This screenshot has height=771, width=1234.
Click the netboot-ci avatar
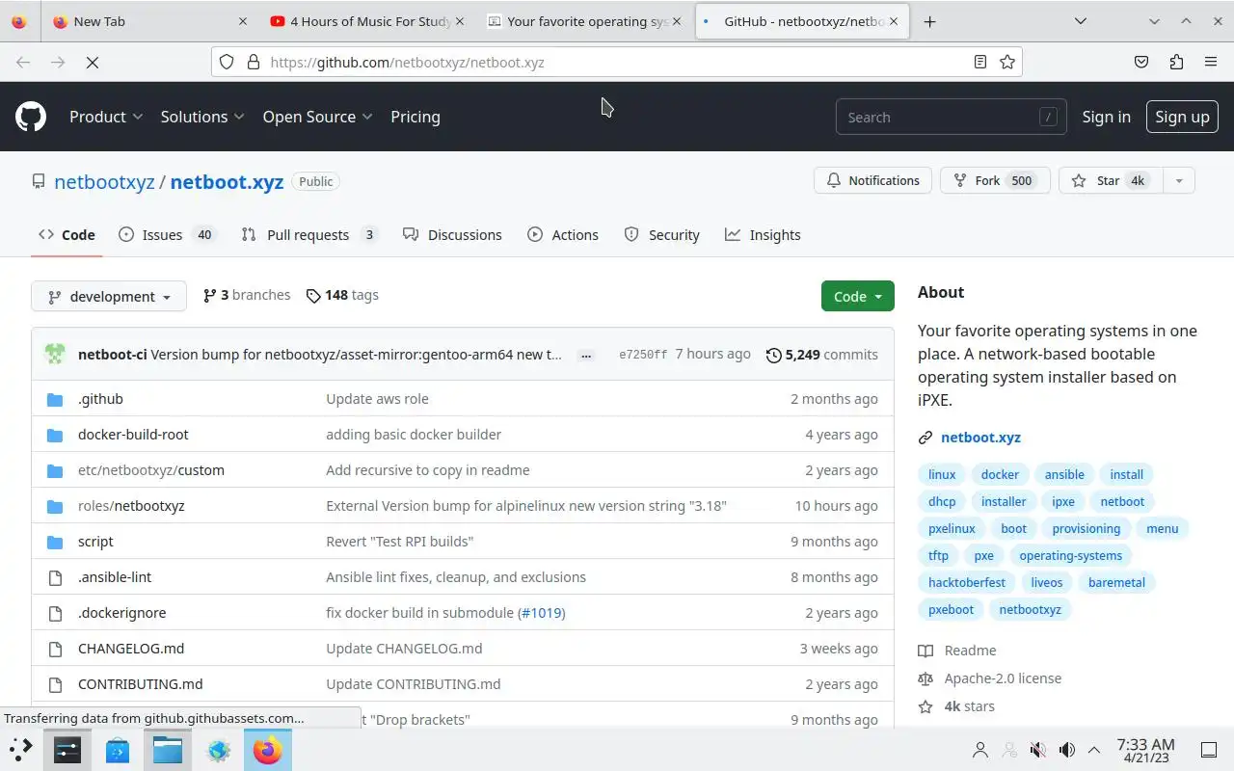55,354
